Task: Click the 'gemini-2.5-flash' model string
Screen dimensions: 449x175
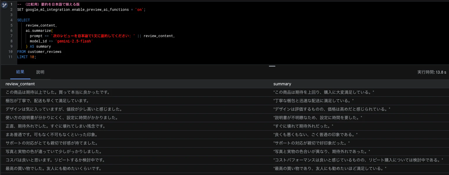Action: click(74, 41)
